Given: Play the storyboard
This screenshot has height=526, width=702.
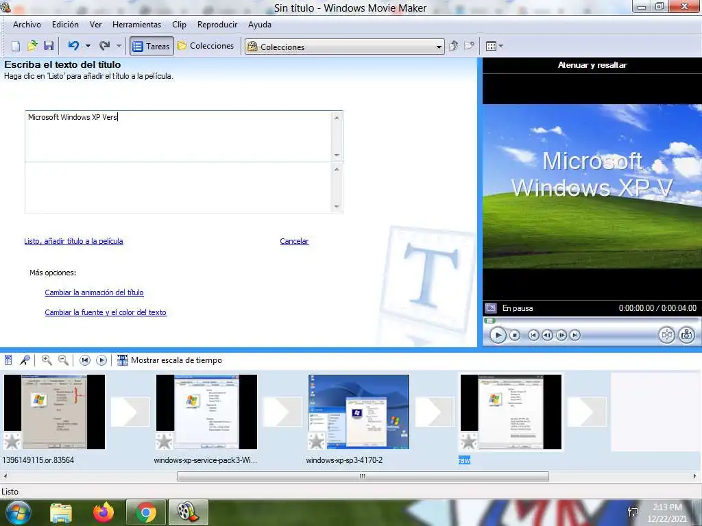Looking at the screenshot, I should click(101, 360).
